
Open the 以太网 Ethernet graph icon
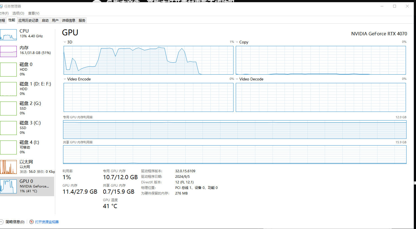8,167
